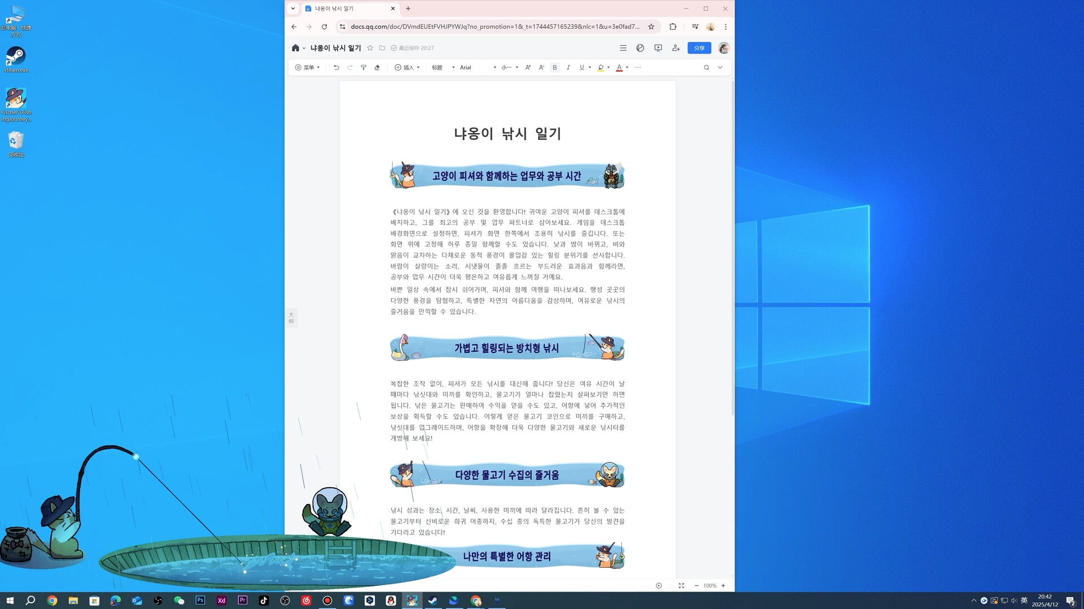Open the 插入 insert menu

[x=407, y=68]
